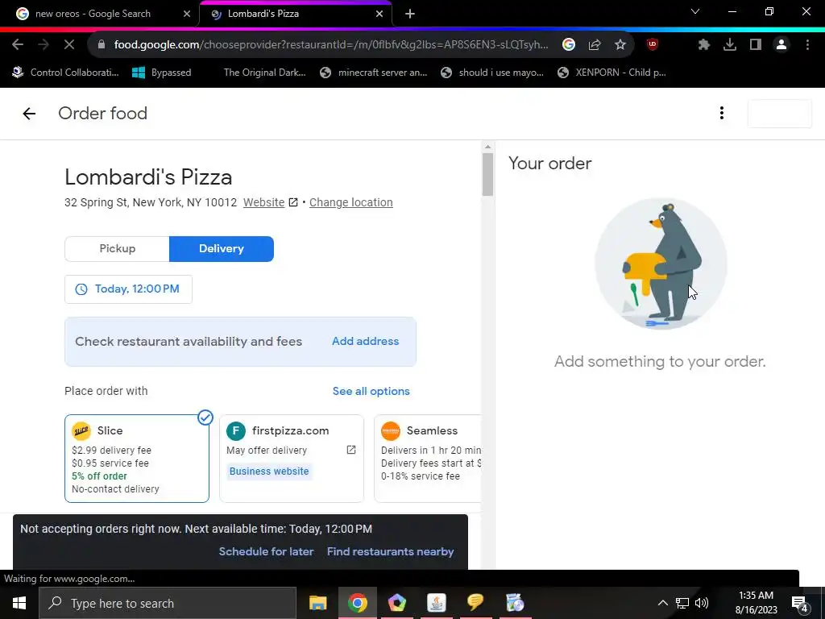This screenshot has height=619, width=825.
Task: Close the Lombardi's Pizza tab
Action: pyautogui.click(x=379, y=15)
